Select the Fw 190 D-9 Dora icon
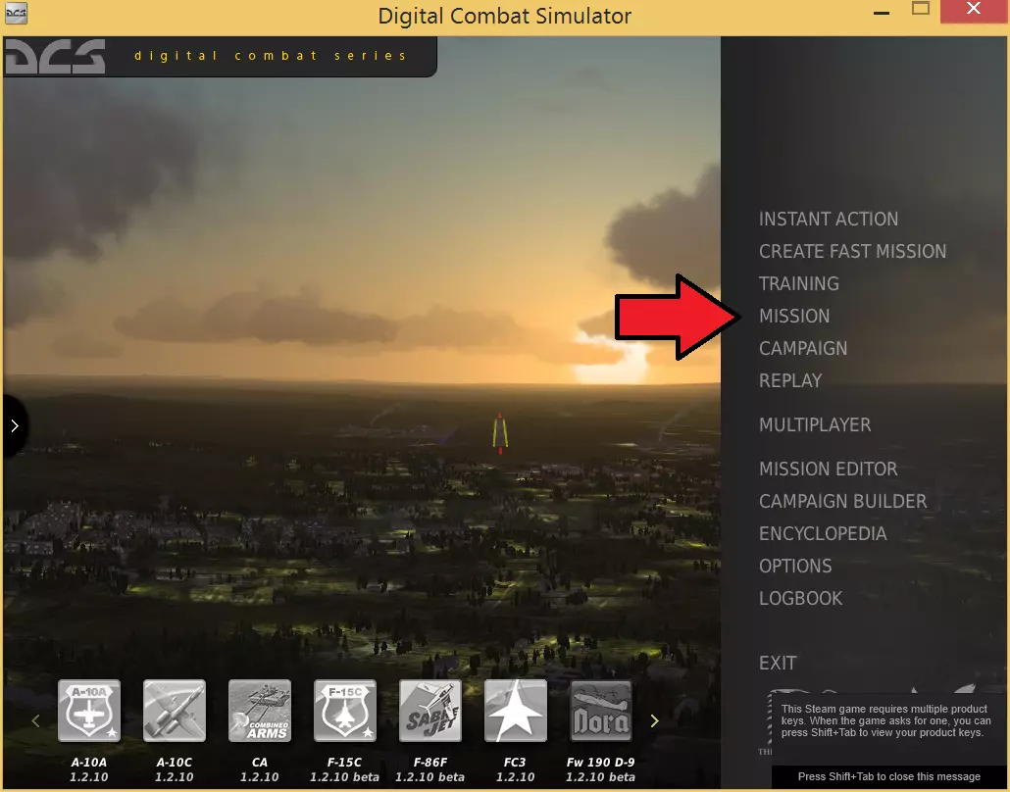 tap(601, 711)
